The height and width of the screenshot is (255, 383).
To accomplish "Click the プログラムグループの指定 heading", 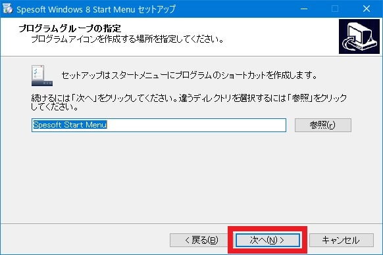I will 70,28.
